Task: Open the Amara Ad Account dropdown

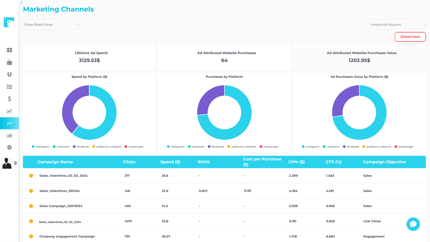Action: pos(398,24)
